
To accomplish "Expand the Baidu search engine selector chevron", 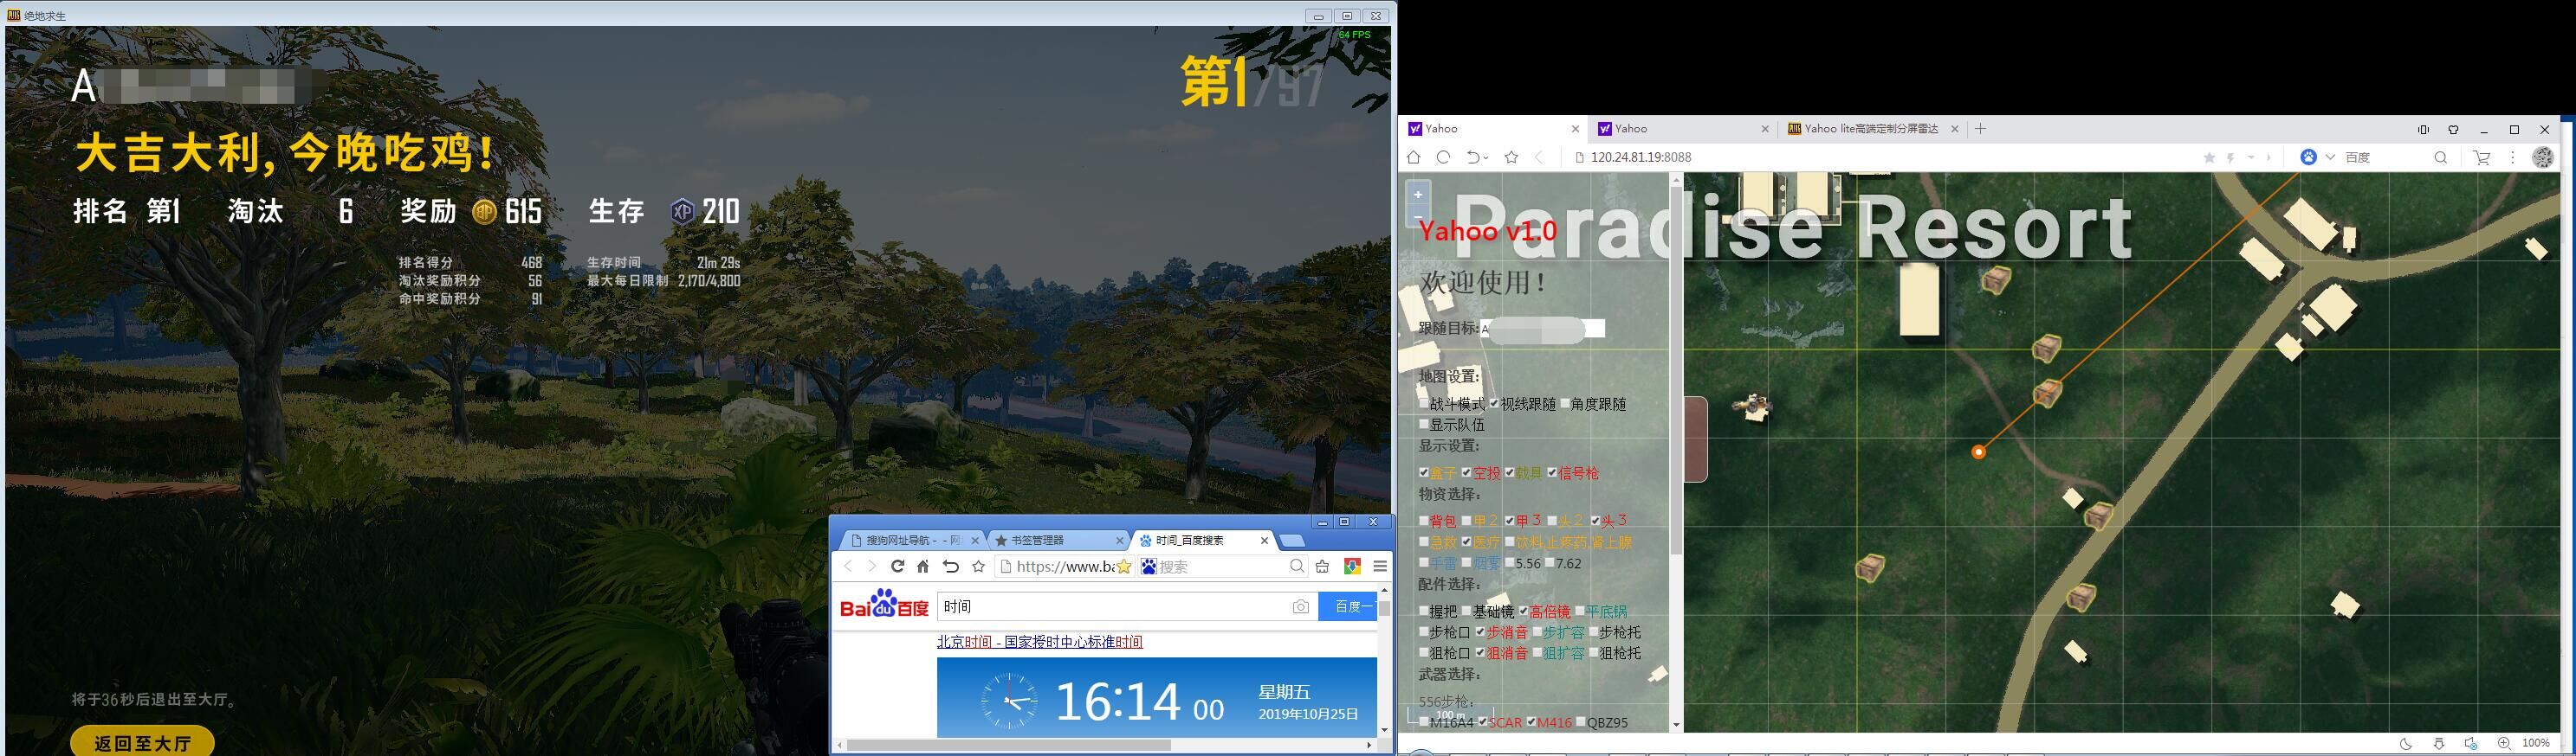I will tap(2330, 157).
